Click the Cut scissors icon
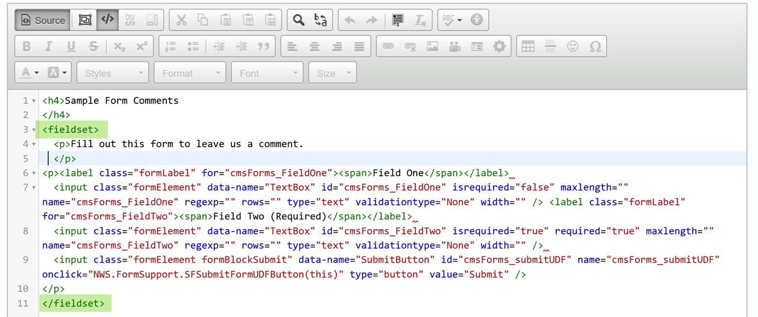The height and width of the screenshot is (317, 758). [181, 20]
